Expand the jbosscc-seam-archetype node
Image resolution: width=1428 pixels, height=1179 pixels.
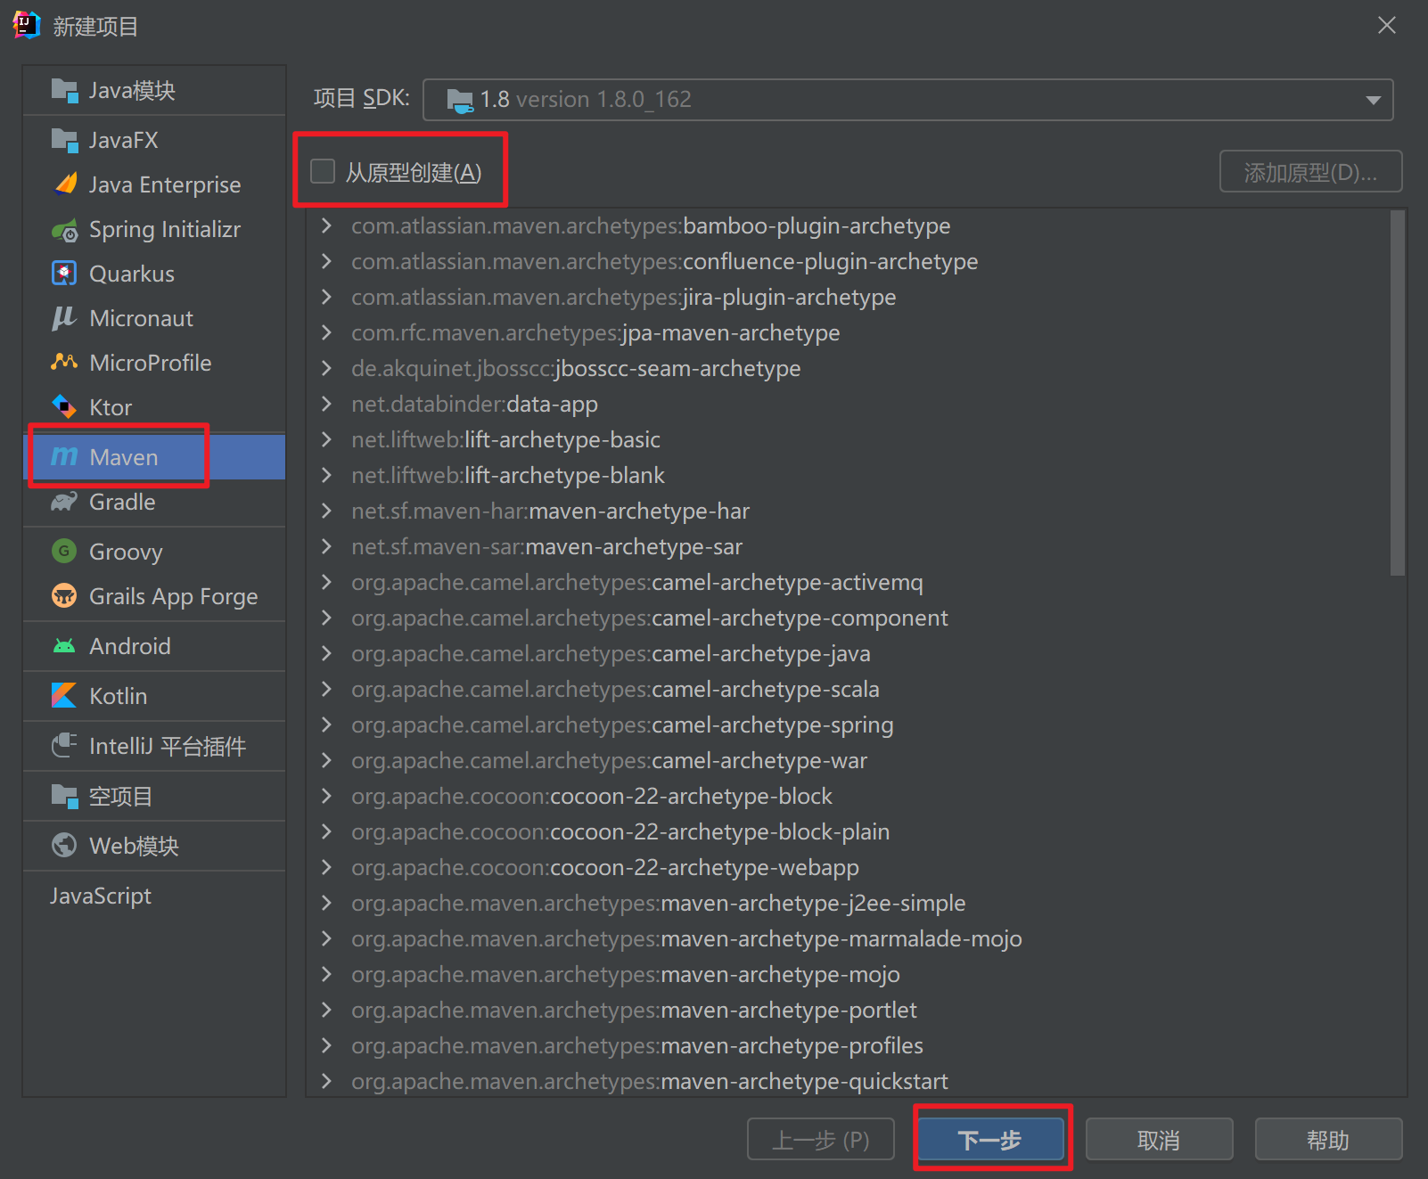[327, 368]
